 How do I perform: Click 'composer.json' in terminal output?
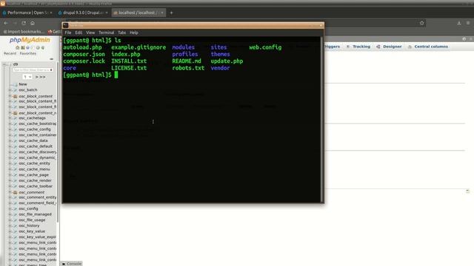pos(84,54)
